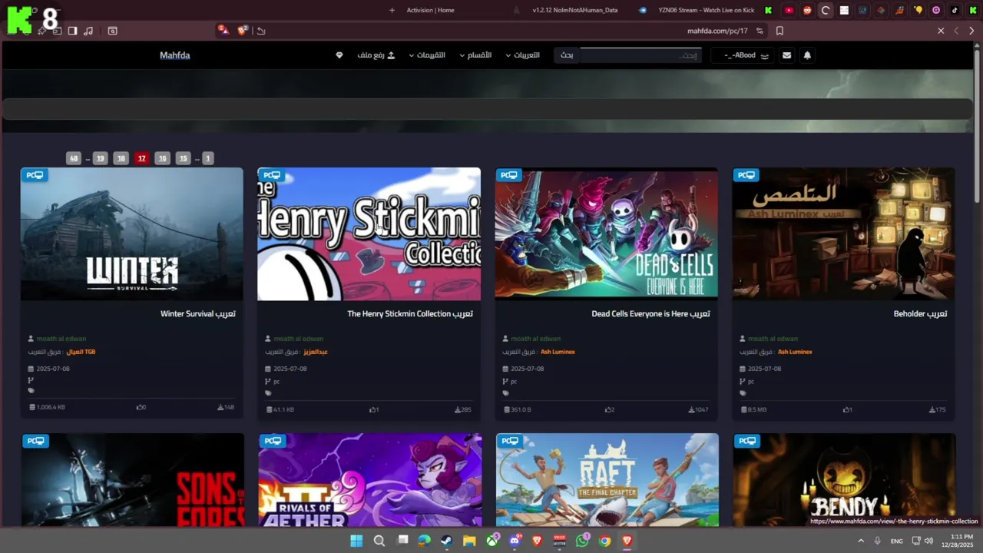This screenshot has width=983, height=553.
Task: Open the Rivals of Aether thumbnail
Action: (370, 480)
